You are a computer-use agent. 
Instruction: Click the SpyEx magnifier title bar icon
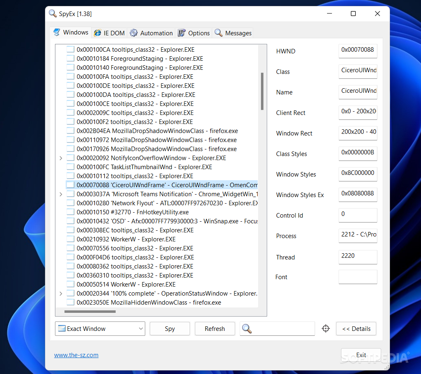(x=53, y=14)
